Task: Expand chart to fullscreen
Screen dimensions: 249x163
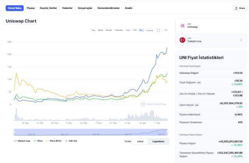Action: 158,30
